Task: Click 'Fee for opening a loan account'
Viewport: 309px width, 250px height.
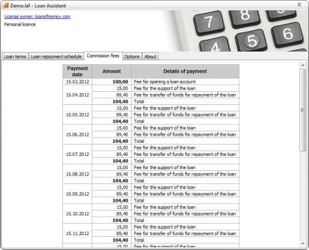Action: [x=165, y=82]
